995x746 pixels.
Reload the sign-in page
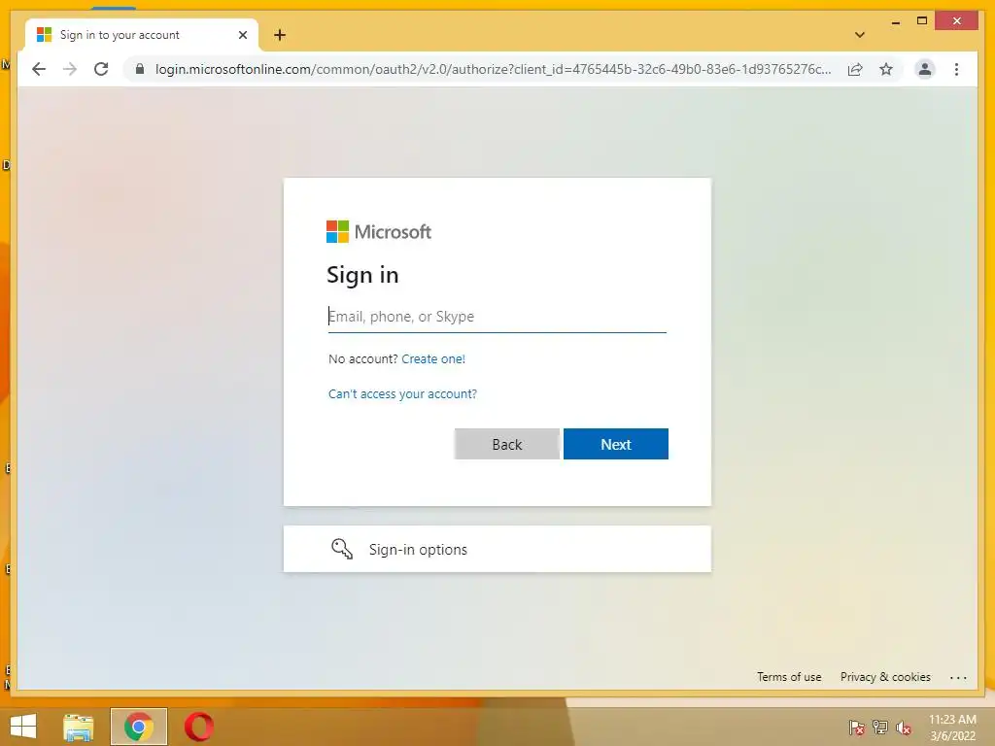pyautogui.click(x=101, y=69)
